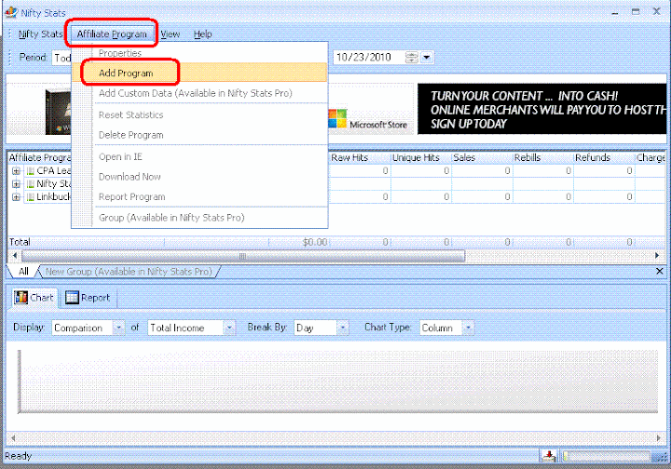
Task: Click the date spinner control
Action: 412,58
